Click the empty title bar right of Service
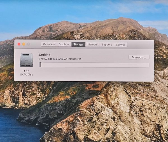 140,44
